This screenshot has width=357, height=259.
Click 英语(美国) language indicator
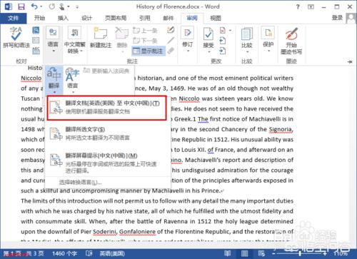(x=112, y=253)
